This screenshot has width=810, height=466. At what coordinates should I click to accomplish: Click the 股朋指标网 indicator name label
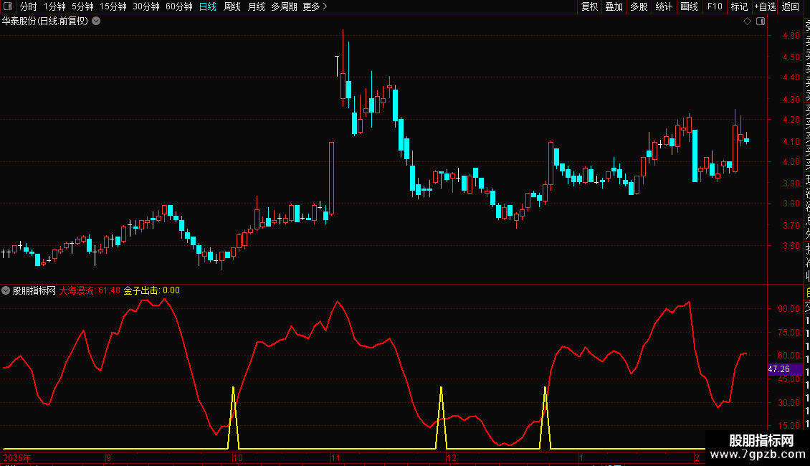(x=34, y=290)
